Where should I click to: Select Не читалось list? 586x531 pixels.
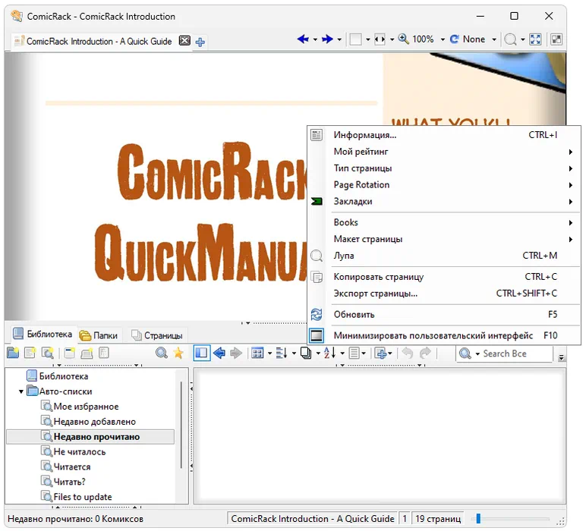(x=74, y=451)
